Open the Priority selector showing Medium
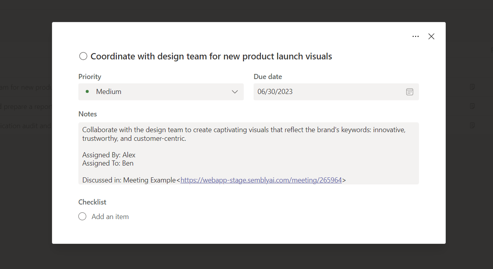This screenshot has width=493, height=269. (x=161, y=92)
